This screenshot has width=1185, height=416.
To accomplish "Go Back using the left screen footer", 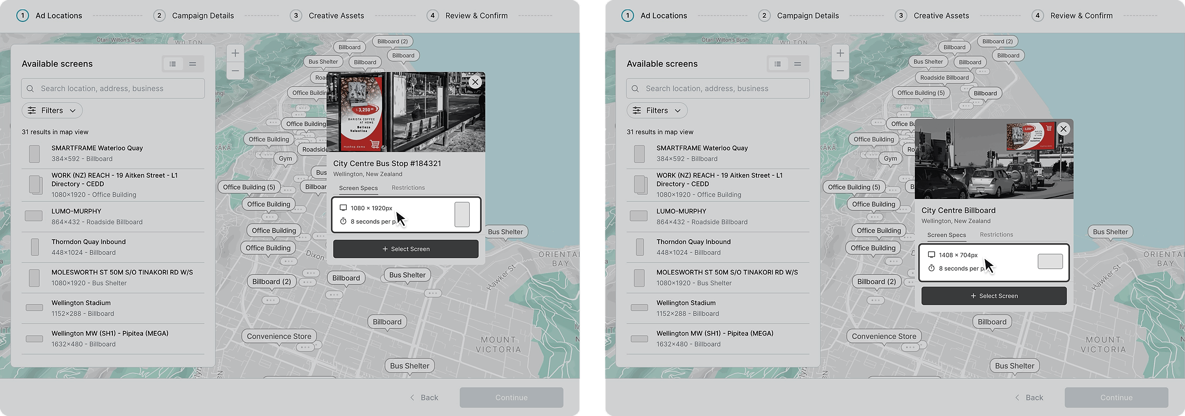I will pyautogui.click(x=424, y=397).
